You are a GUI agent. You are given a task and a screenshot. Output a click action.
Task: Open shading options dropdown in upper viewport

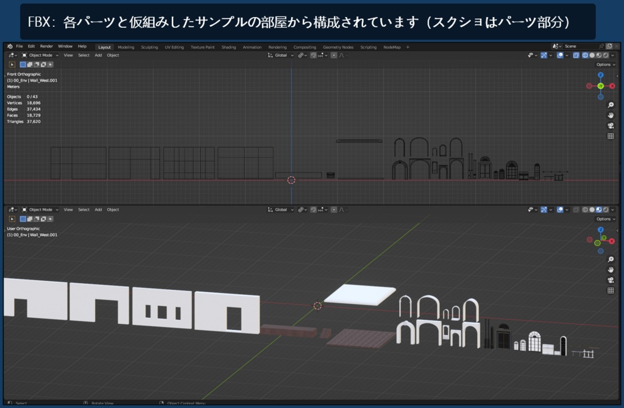(613, 55)
